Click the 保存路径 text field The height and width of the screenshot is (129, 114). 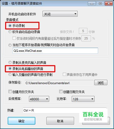(59, 83)
